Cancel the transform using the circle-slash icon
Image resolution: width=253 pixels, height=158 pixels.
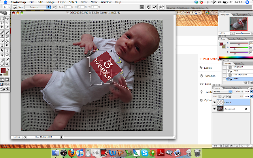(x=149, y=7)
